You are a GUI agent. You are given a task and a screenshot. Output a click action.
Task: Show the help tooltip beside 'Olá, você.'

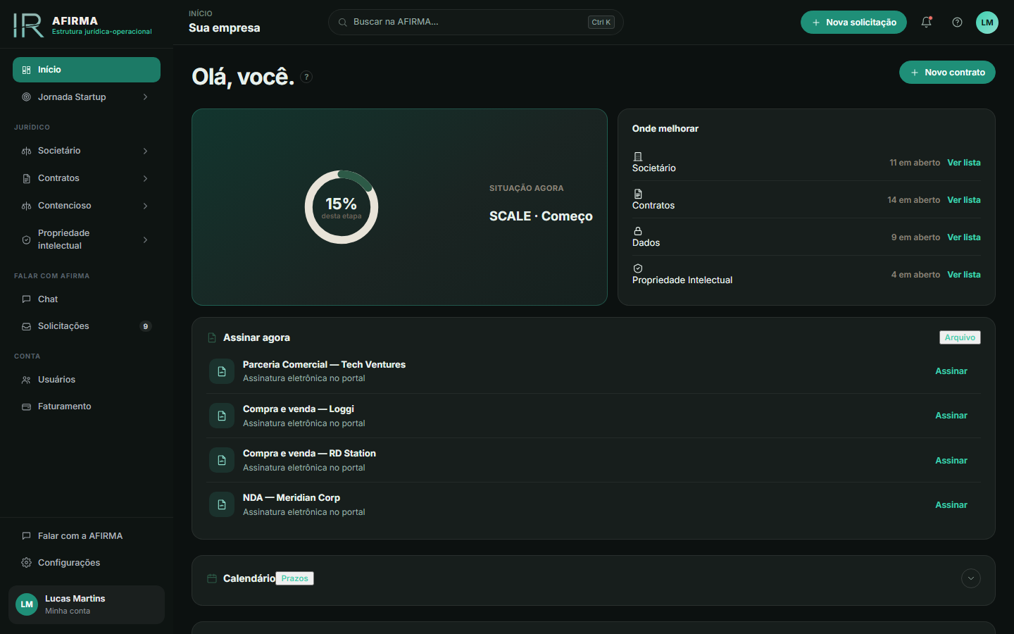pos(306,77)
